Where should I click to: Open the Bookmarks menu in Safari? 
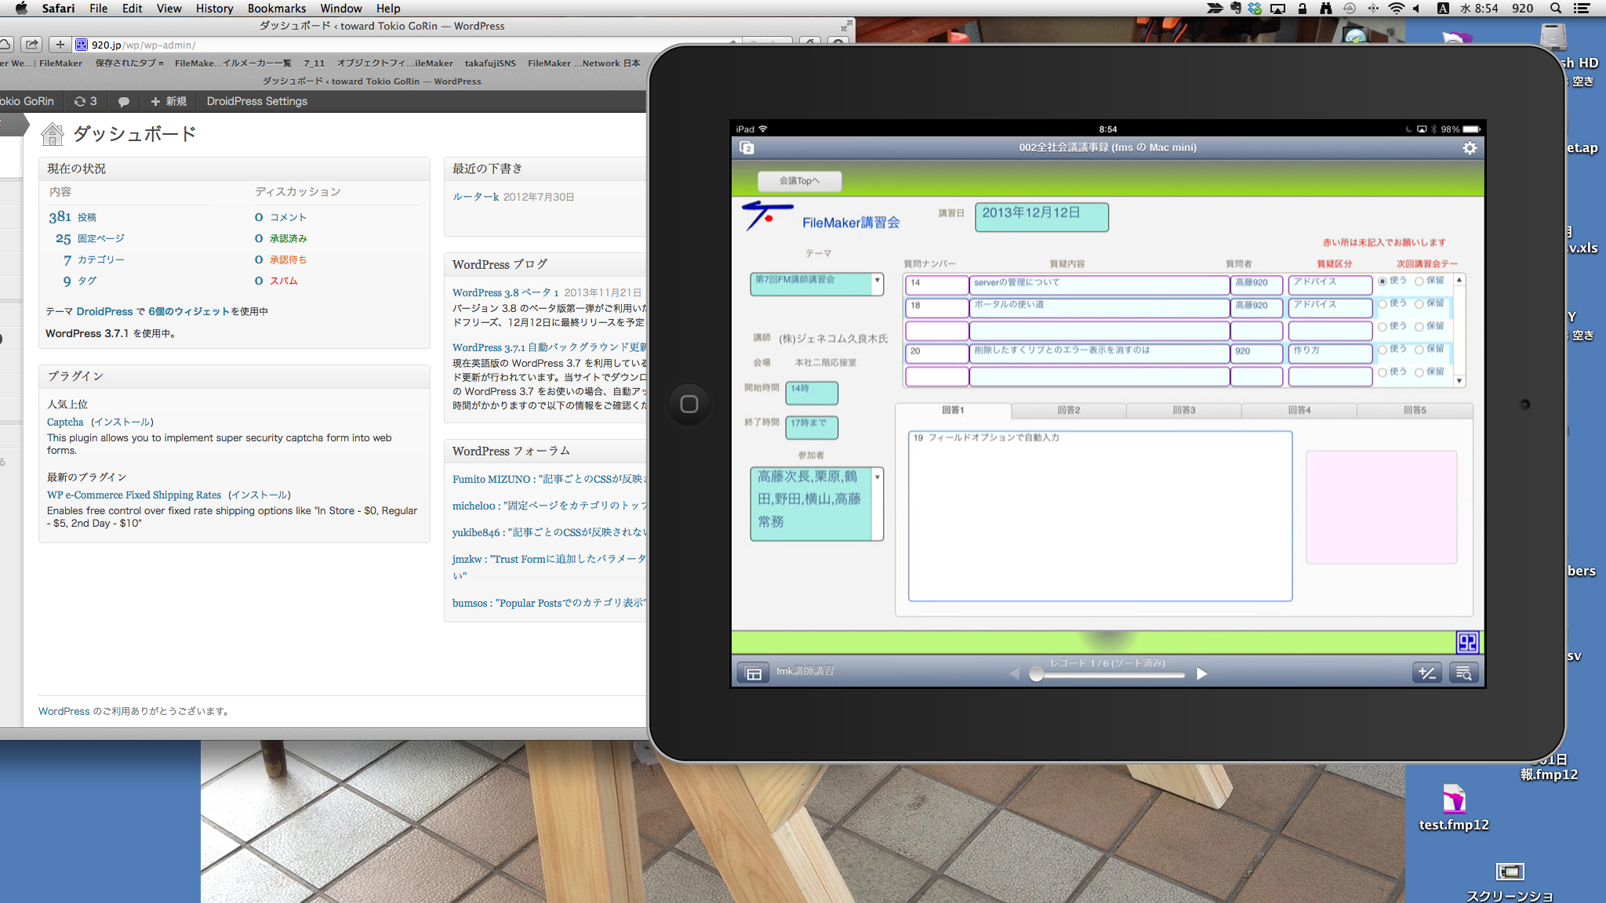pyautogui.click(x=277, y=9)
